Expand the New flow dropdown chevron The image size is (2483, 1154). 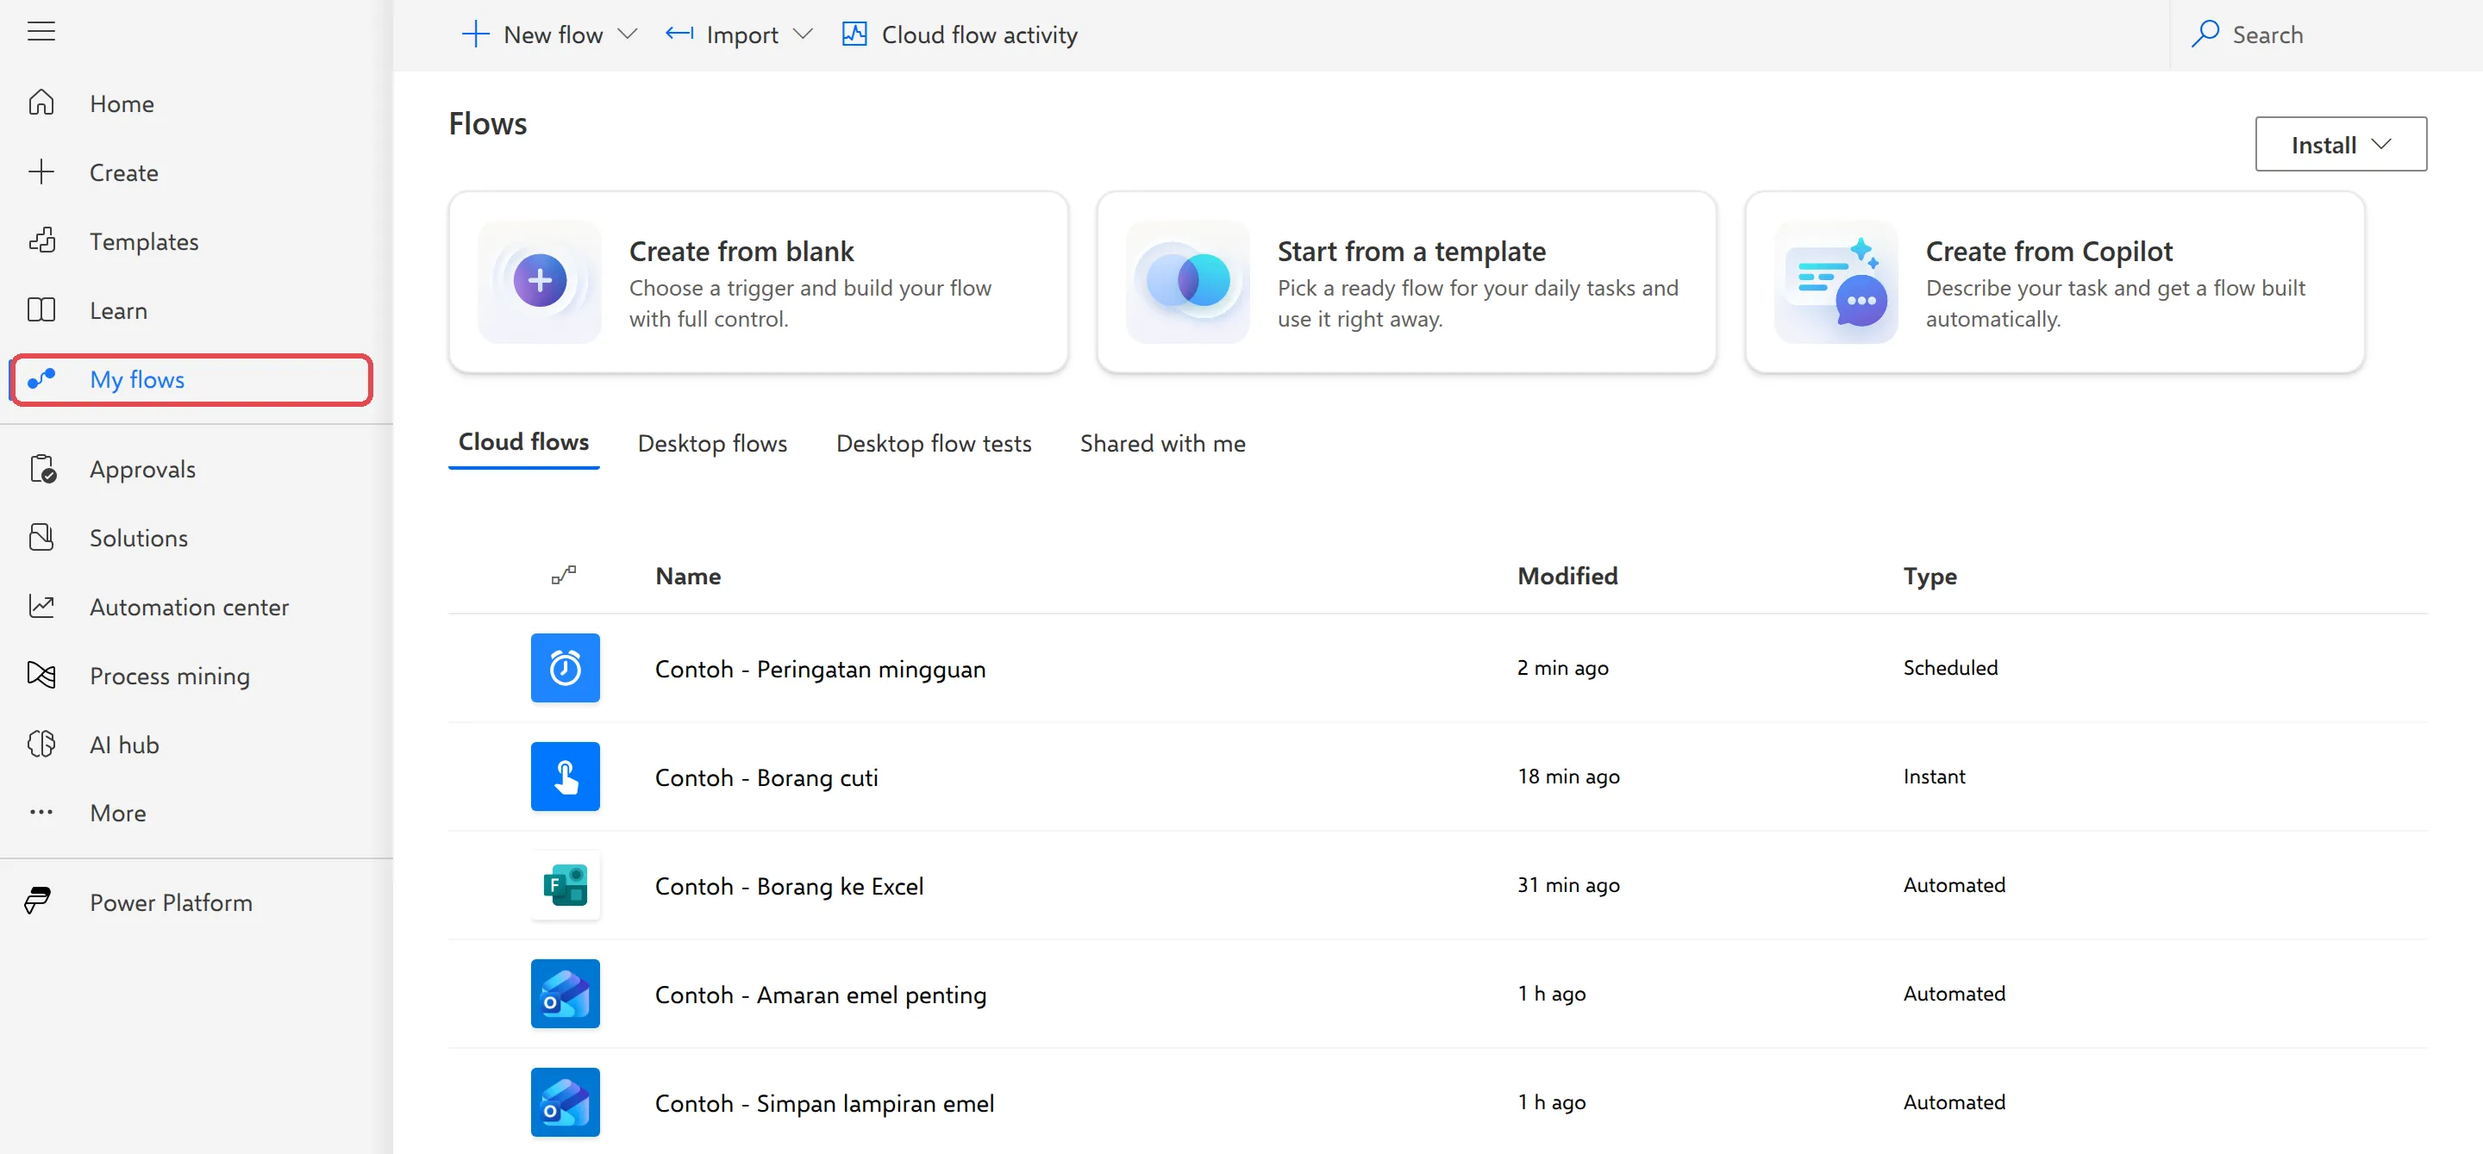point(628,34)
